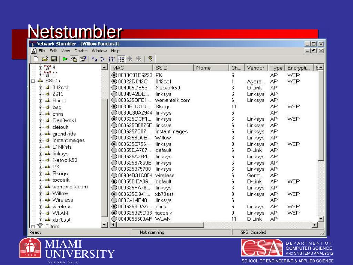The image size is (353, 265).
Task: Switch to large icons view button
Action: tap(94, 59)
